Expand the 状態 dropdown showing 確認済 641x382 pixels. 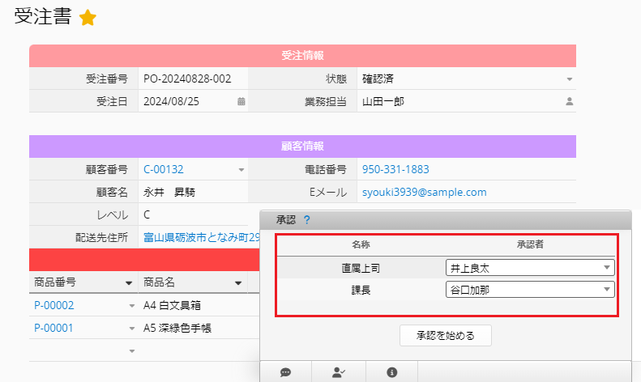coord(569,79)
